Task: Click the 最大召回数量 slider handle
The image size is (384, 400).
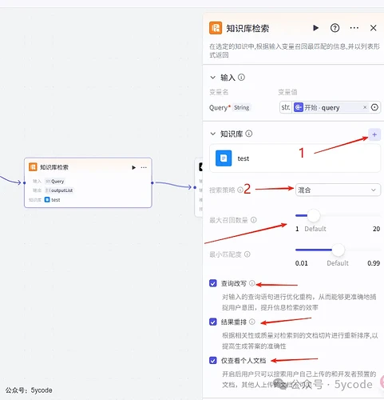Action: [314, 215]
